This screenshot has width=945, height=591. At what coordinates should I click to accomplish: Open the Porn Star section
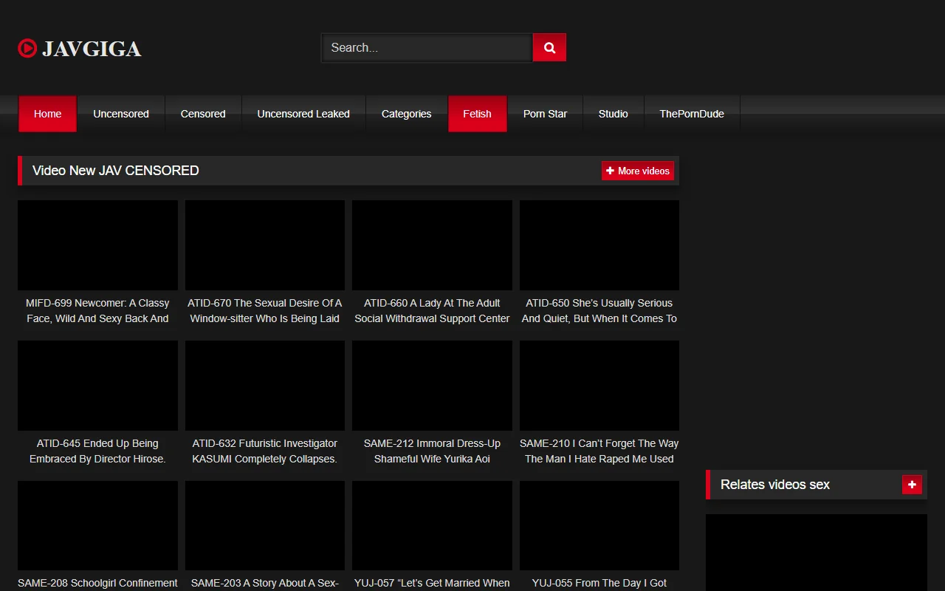pyautogui.click(x=545, y=114)
